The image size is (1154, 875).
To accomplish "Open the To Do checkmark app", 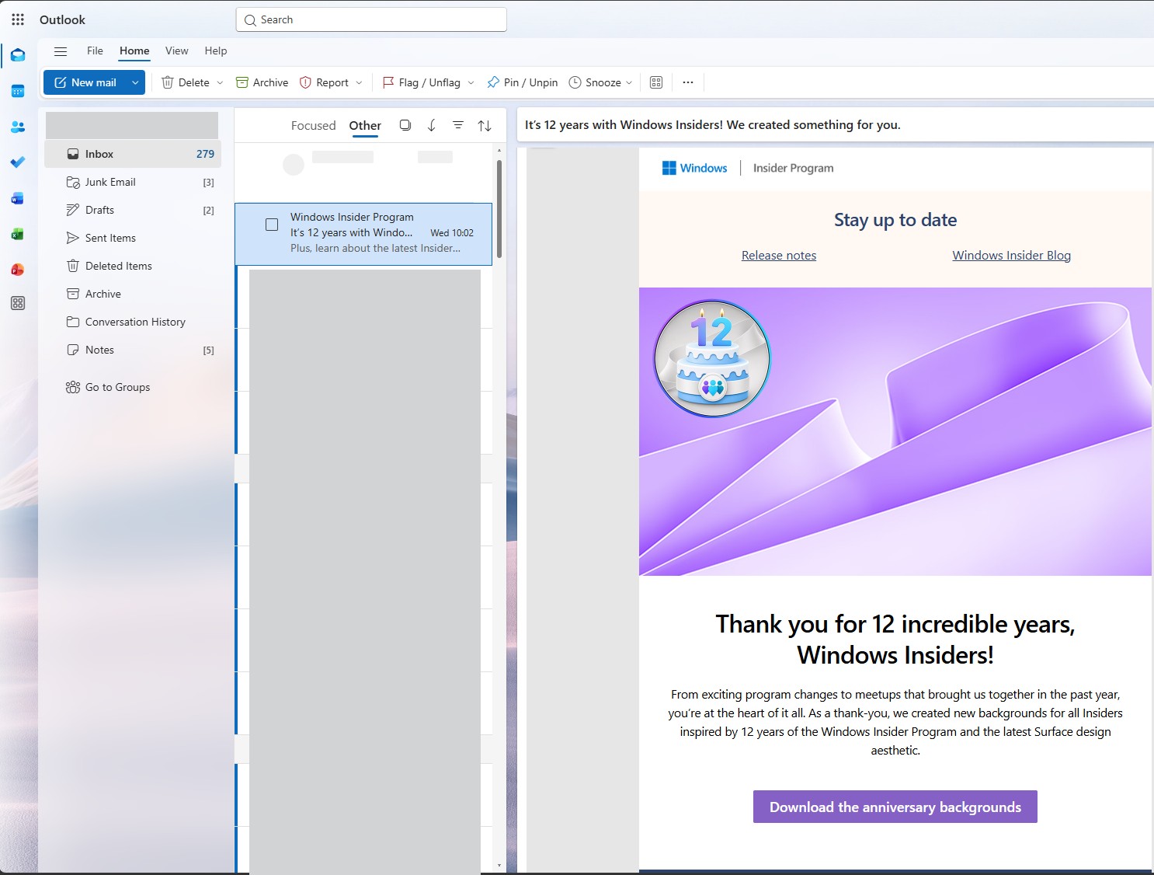I will [18, 162].
